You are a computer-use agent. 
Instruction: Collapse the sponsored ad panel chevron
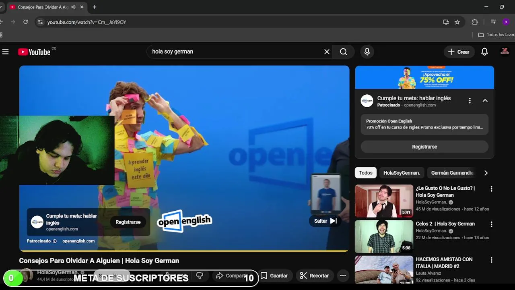point(485,101)
